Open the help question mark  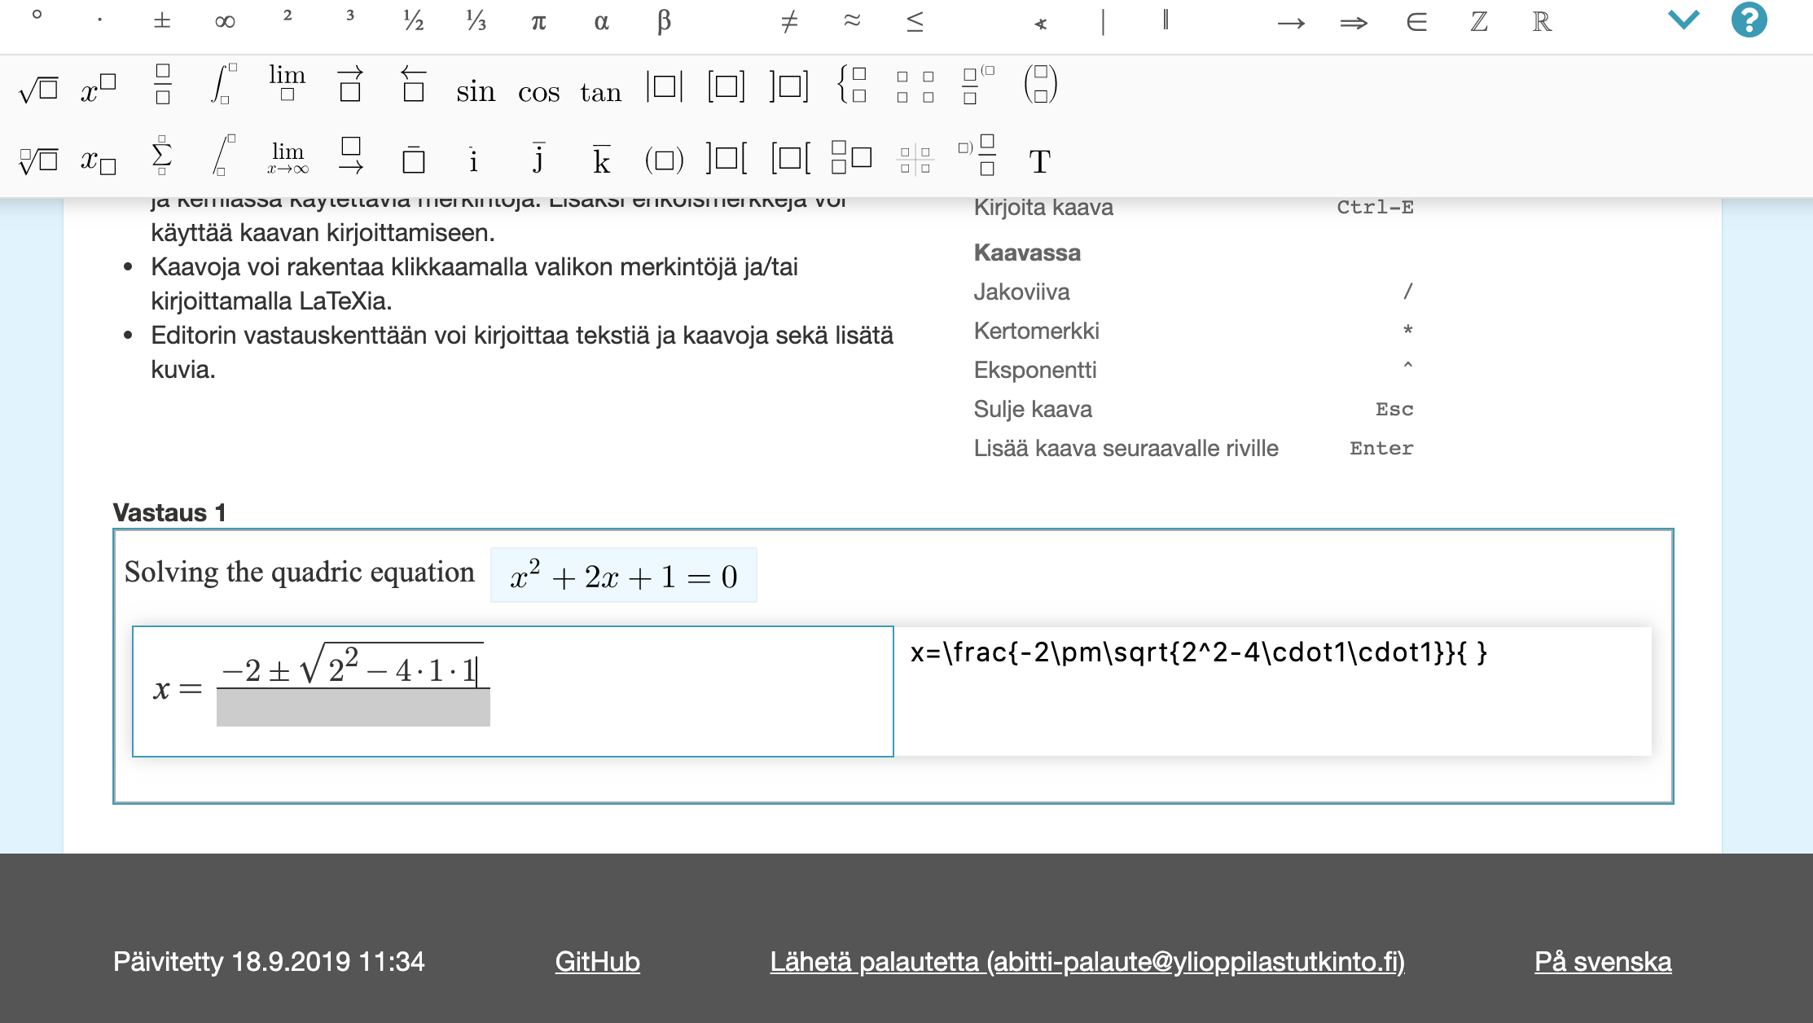[x=1749, y=20]
